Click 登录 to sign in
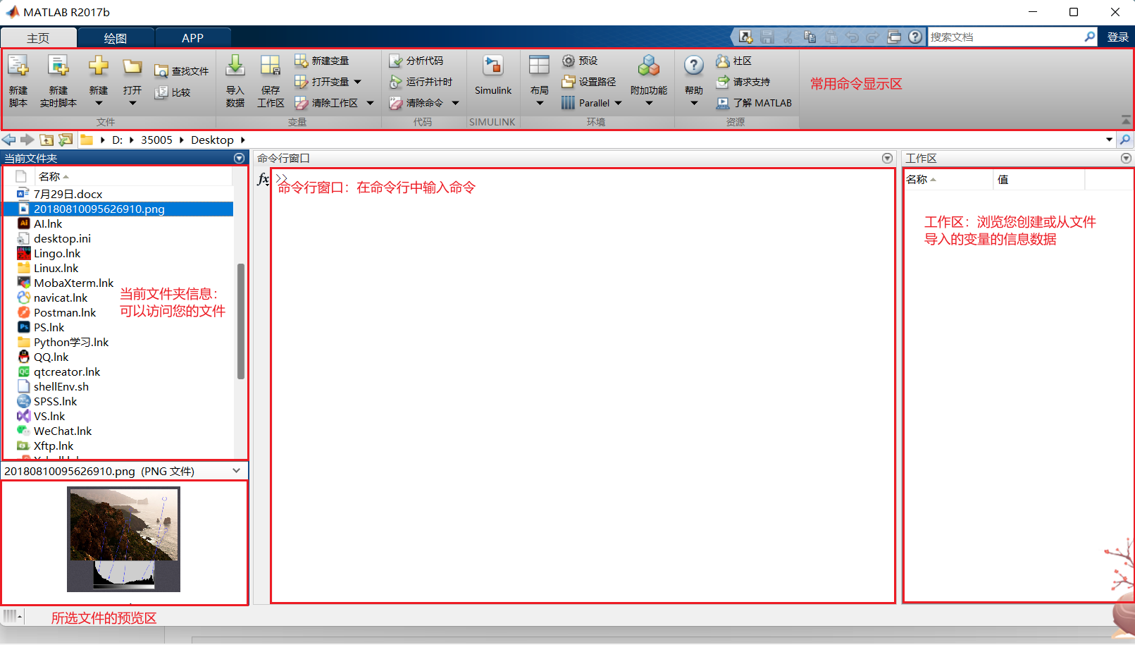The image size is (1135, 645). [x=1118, y=37]
